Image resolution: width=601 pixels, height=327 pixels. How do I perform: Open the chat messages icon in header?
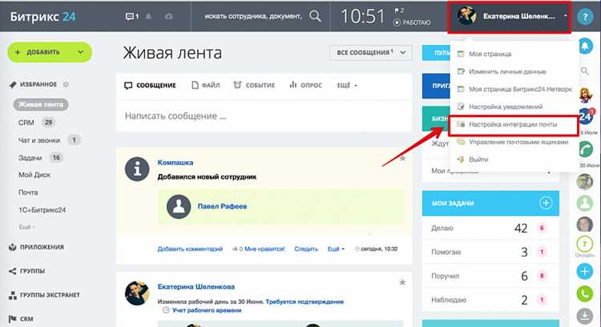tap(132, 17)
